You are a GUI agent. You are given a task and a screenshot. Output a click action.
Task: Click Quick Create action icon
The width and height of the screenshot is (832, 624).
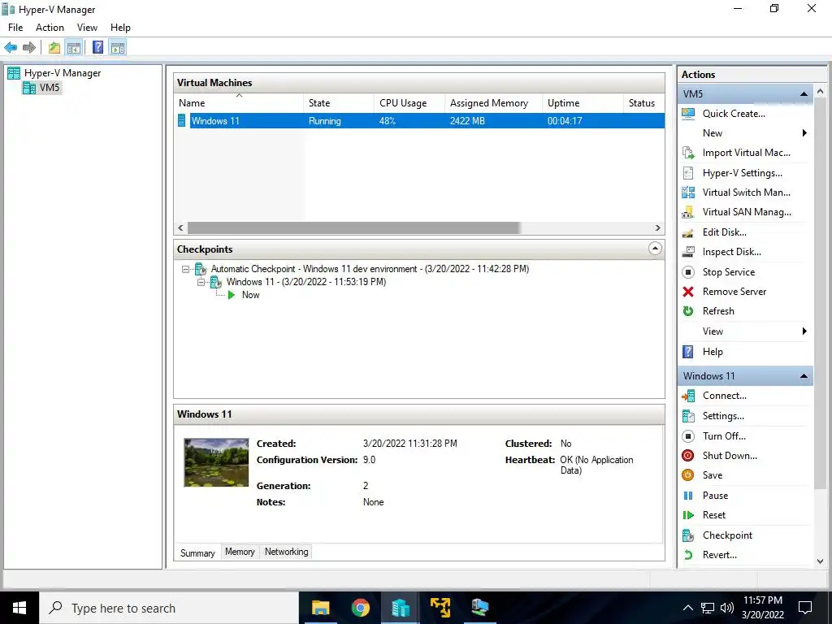688,114
